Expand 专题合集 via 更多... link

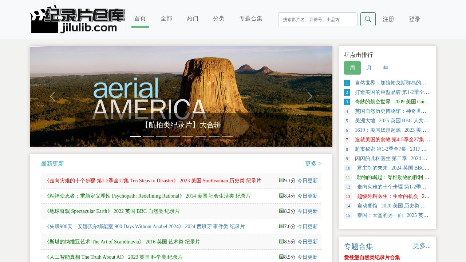421,246
